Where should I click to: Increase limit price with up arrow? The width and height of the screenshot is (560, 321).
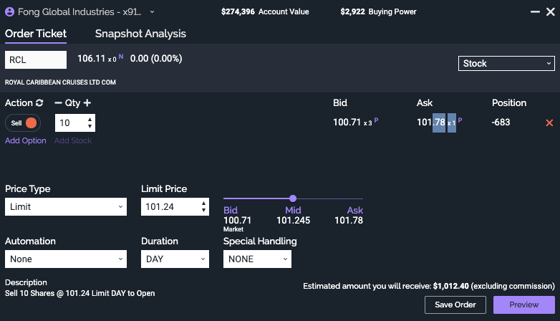click(203, 203)
